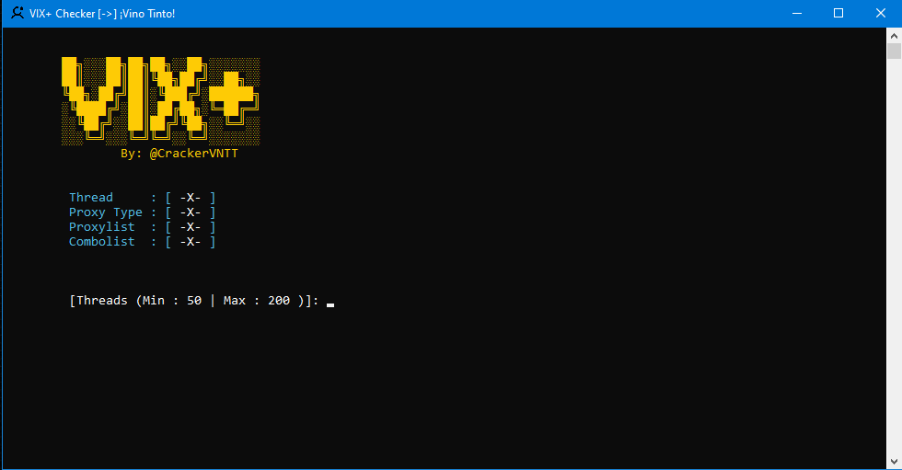
Task: Click the scrollbar down arrow
Action: (894, 462)
